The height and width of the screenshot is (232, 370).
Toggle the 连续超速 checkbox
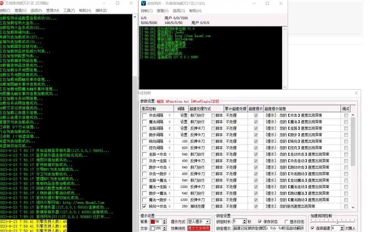point(312,228)
